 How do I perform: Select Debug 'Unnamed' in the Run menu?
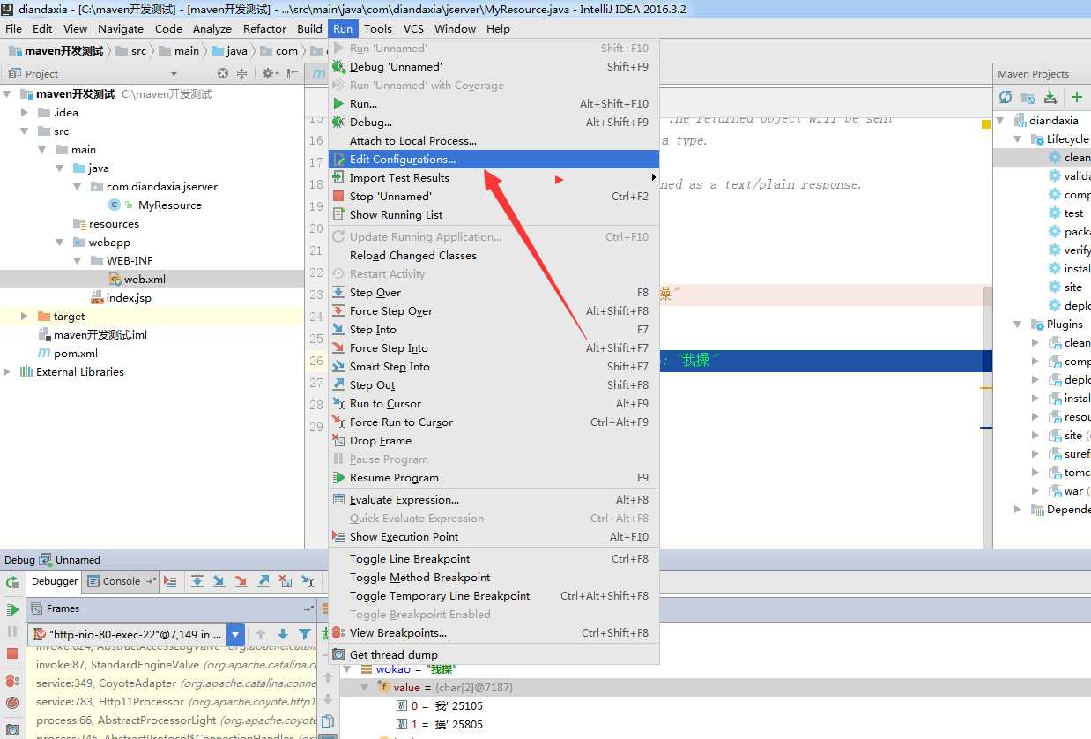[494, 67]
